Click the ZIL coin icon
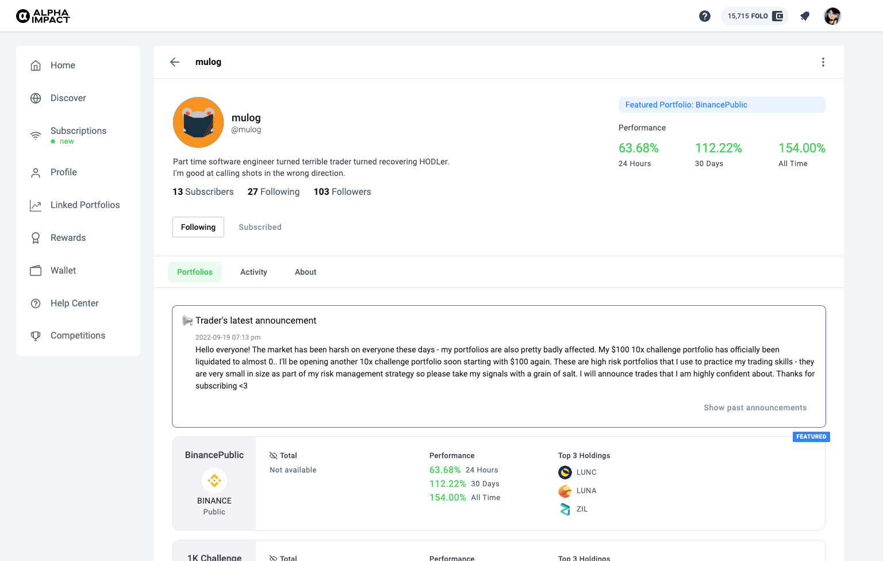 tap(565, 509)
